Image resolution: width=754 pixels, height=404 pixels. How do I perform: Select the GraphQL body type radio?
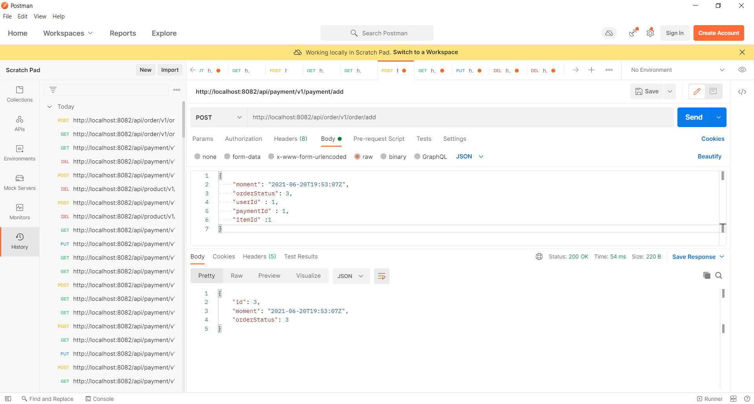tap(417, 157)
